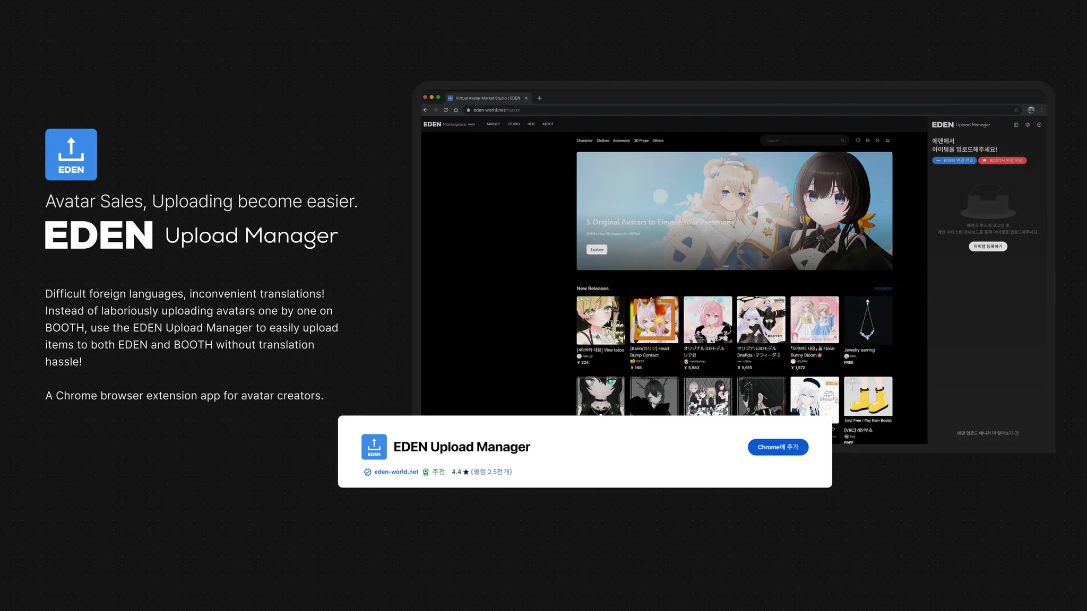Click the Upload Manager document panel icon

[1016, 125]
